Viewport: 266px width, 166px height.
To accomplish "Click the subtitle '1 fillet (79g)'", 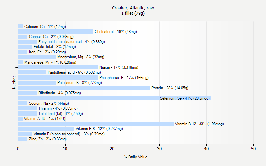I will pyautogui.click(x=133, y=13).
